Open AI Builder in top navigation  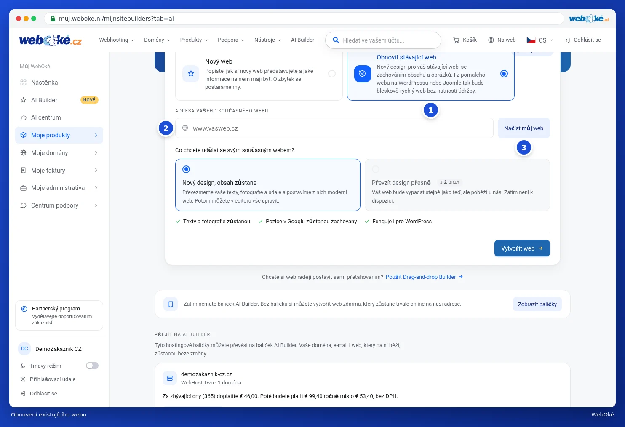tap(302, 40)
